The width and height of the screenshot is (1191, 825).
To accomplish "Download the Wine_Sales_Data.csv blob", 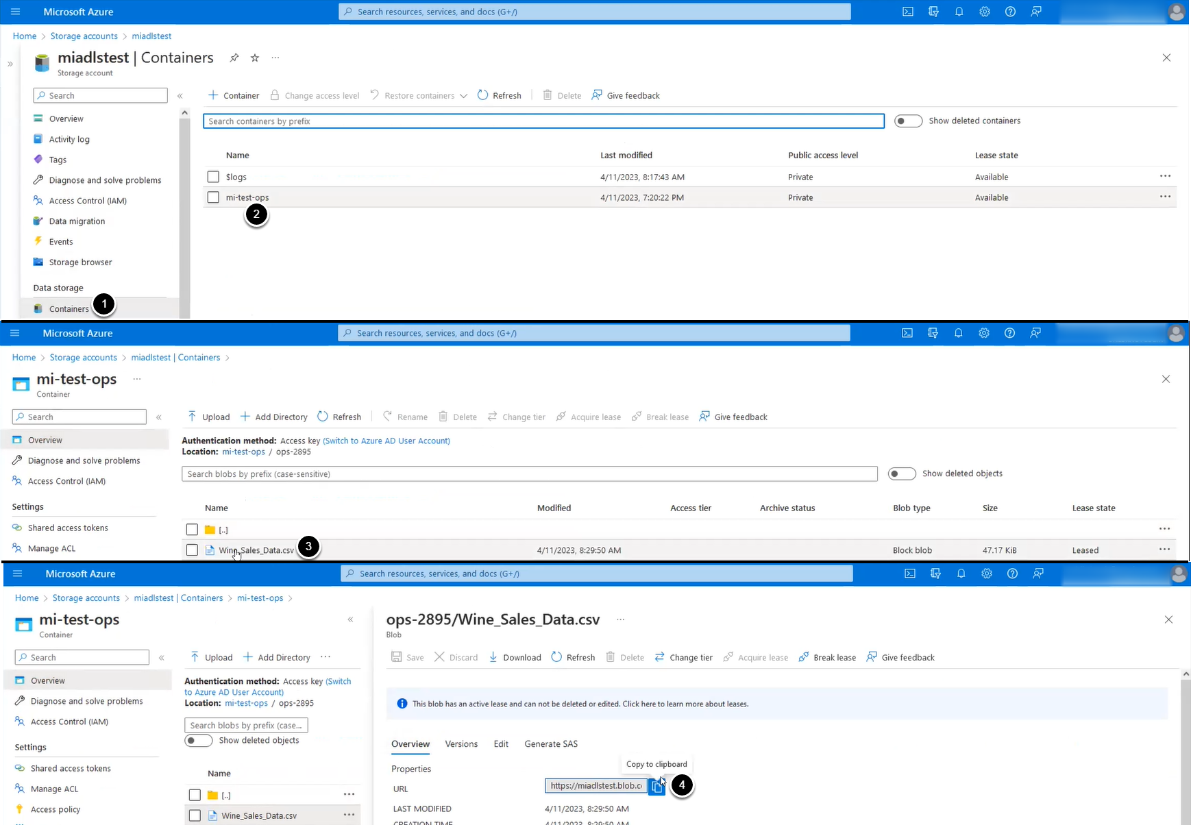I will pyautogui.click(x=515, y=657).
